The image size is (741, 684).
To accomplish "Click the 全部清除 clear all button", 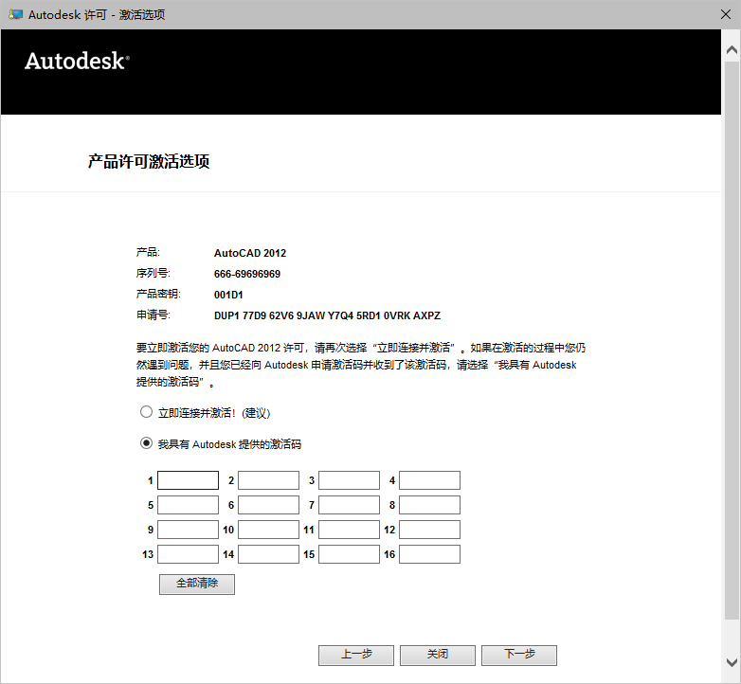I will pyautogui.click(x=197, y=585).
